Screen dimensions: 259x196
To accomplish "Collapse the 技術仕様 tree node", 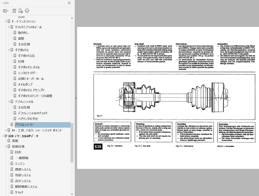I will tap(6, 146).
